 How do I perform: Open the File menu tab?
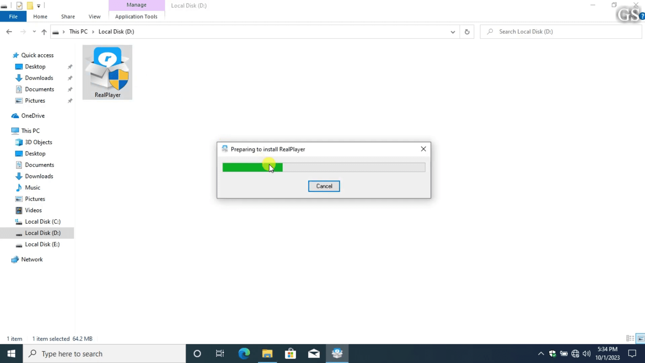point(13,16)
